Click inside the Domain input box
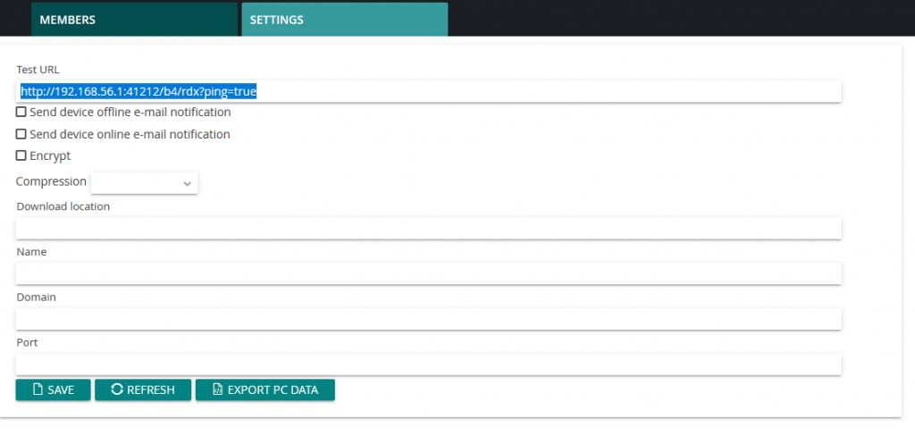The width and height of the screenshot is (915, 436). pos(428,319)
